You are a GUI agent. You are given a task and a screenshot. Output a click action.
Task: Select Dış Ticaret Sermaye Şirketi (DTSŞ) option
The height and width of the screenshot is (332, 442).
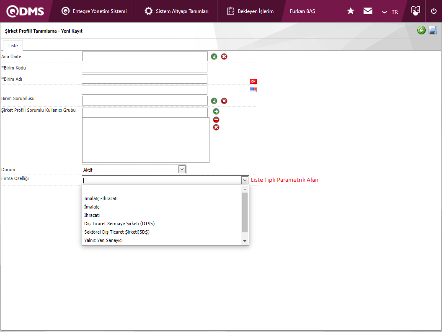(x=119, y=224)
